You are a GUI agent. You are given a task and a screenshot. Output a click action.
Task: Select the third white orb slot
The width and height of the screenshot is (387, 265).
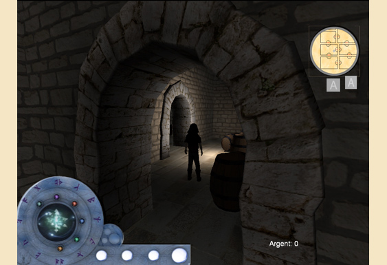tap(153, 255)
